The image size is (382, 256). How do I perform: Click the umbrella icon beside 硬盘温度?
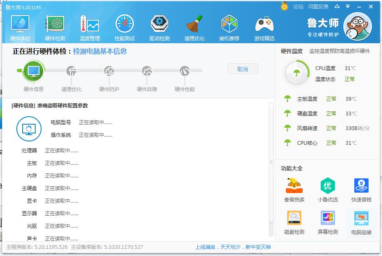288,113
